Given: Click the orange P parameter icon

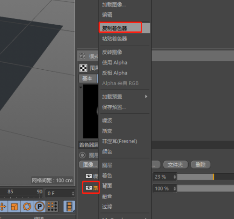Looking at the screenshot, I should (39, 206).
